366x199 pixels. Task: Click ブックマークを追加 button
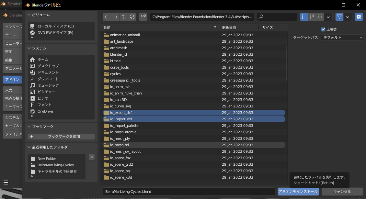[61, 137]
